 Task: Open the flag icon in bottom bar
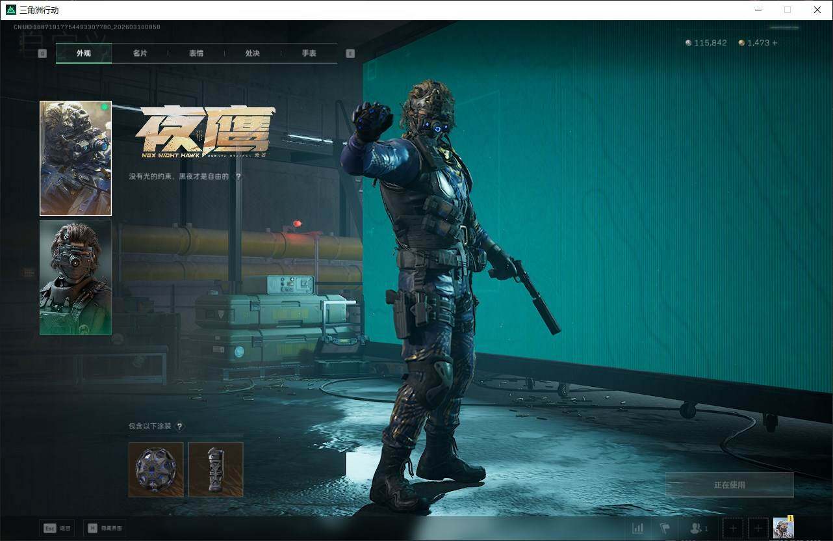tap(665, 528)
